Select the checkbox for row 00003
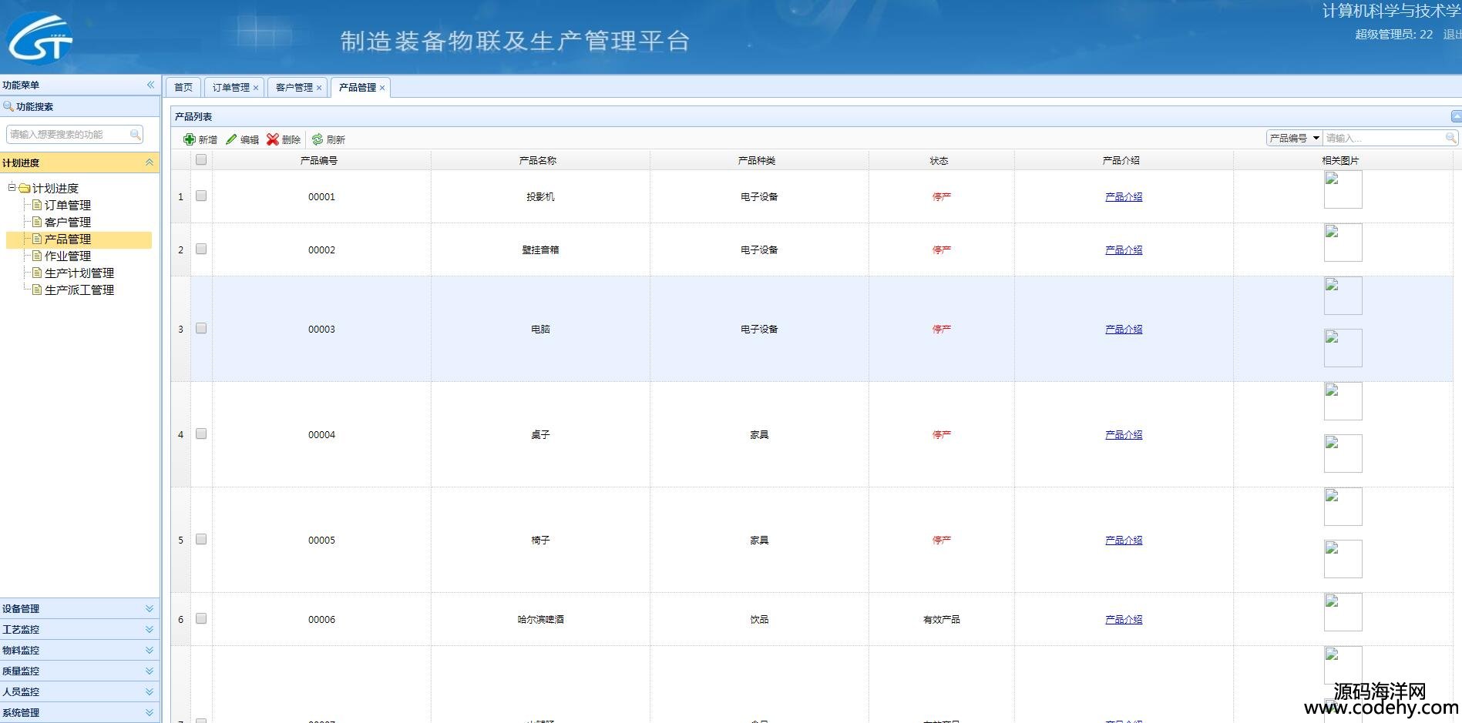1462x723 pixels. (201, 329)
